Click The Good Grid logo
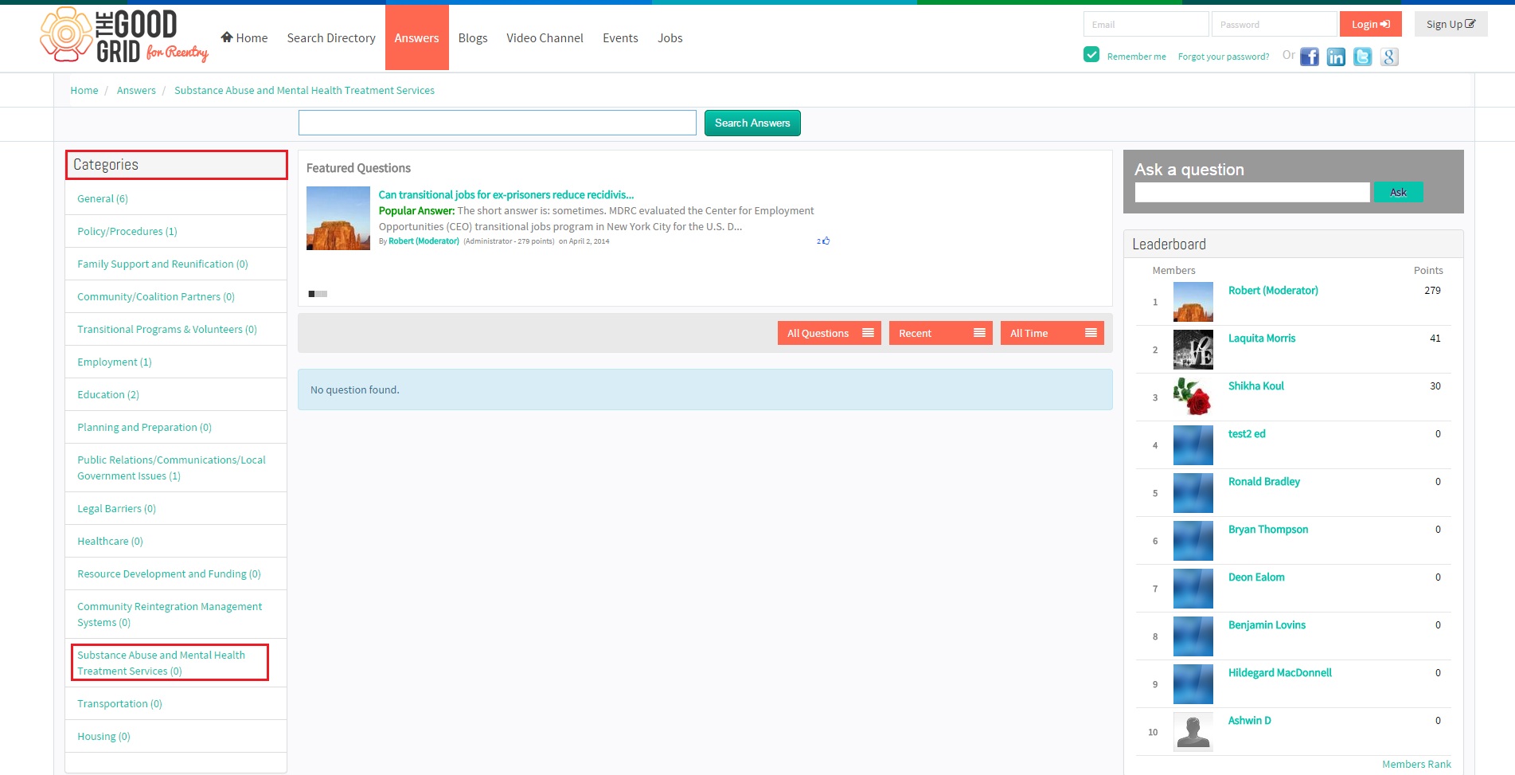Image resolution: width=1515 pixels, height=775 pixels. point(124,36)
